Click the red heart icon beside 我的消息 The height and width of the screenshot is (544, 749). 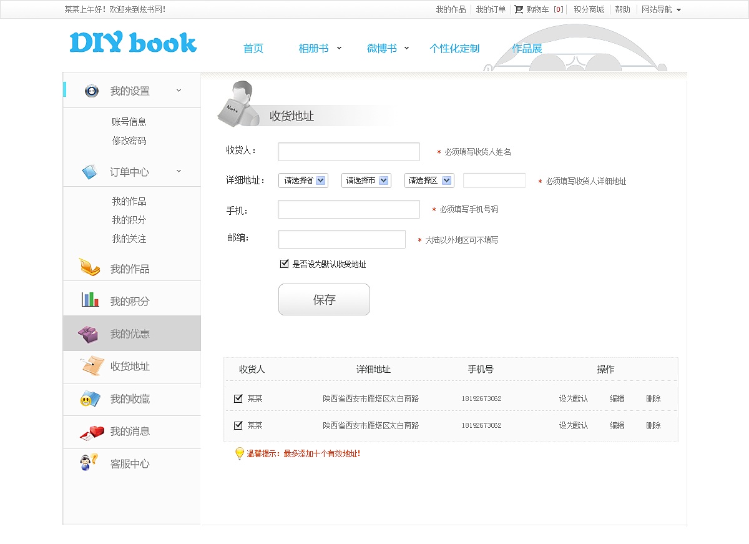click(x=92, y=432)
